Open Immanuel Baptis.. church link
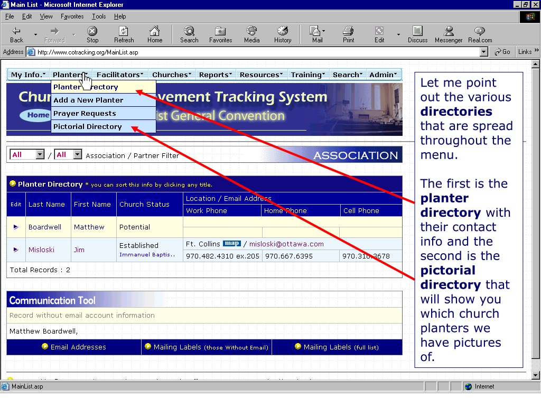This screenshot has width=541, height=406. (147, 254)
